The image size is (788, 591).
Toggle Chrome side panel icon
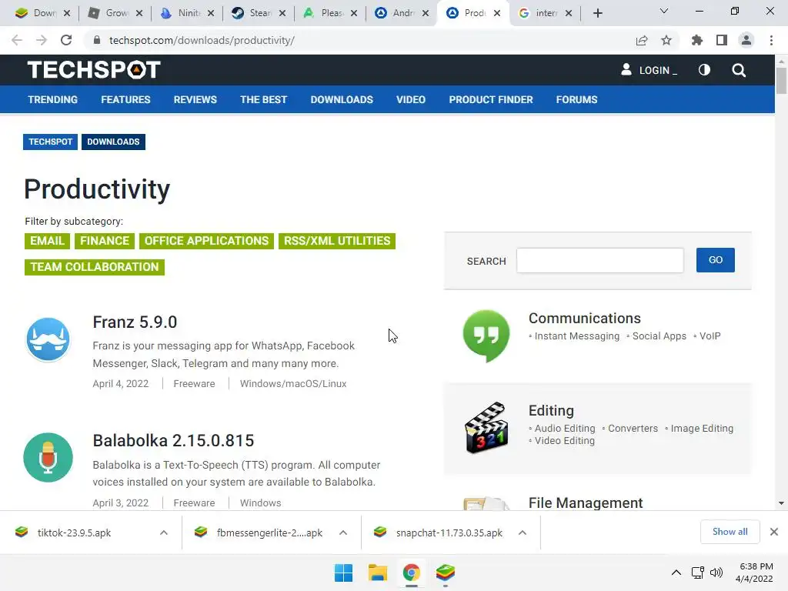[x=722, y=40]
